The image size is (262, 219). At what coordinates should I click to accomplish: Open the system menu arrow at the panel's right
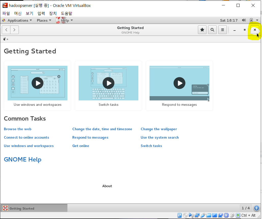(x=257, y=20)
